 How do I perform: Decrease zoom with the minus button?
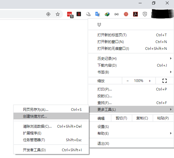[x=127, y=81]
